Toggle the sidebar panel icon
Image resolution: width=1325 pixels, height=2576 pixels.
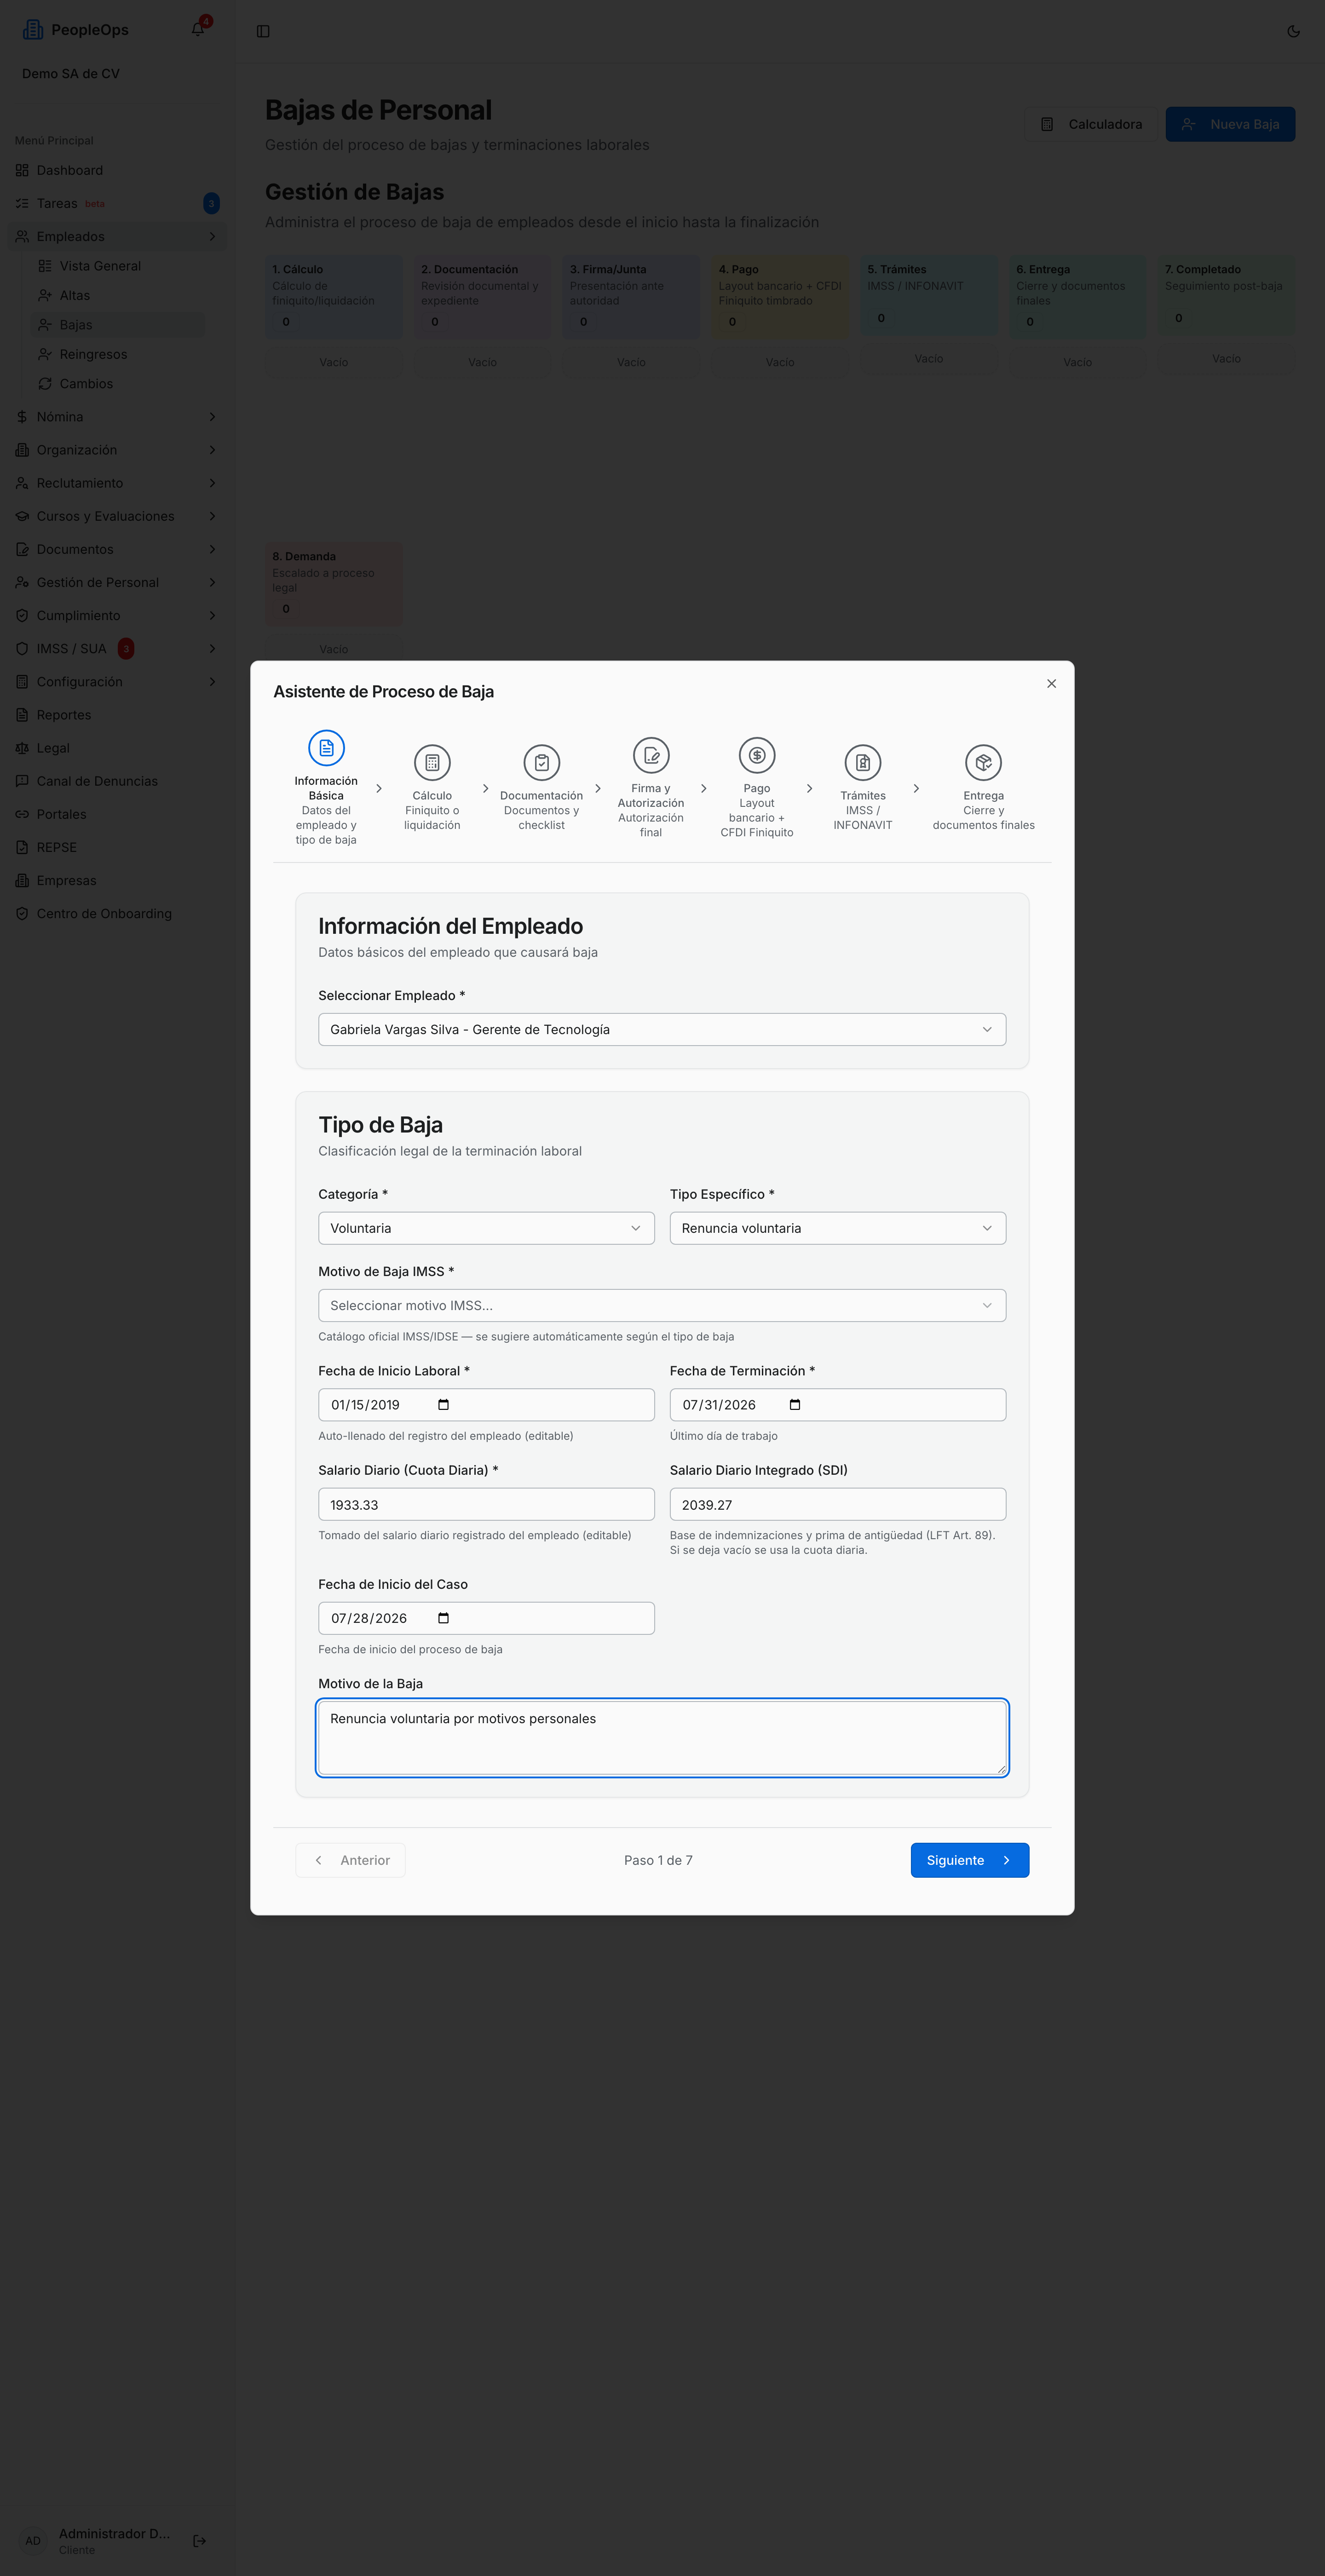(263, 31)
